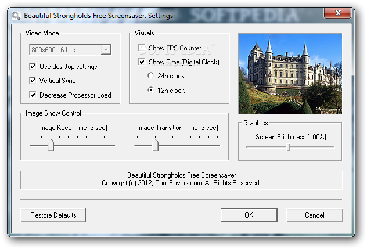Confirm settings with OK
The width and height of the screenshot is (367, 249).
(249, 215)
